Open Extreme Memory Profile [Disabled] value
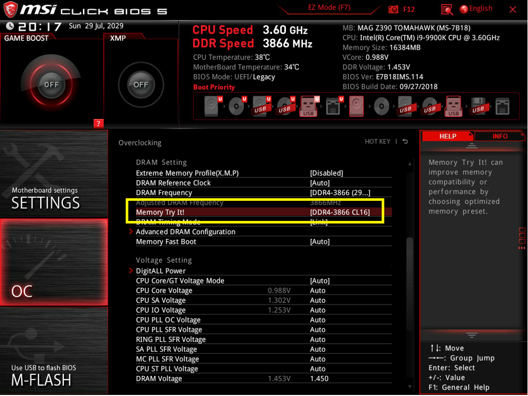Screen dimensions: 528x396 [x=326, y=173]
